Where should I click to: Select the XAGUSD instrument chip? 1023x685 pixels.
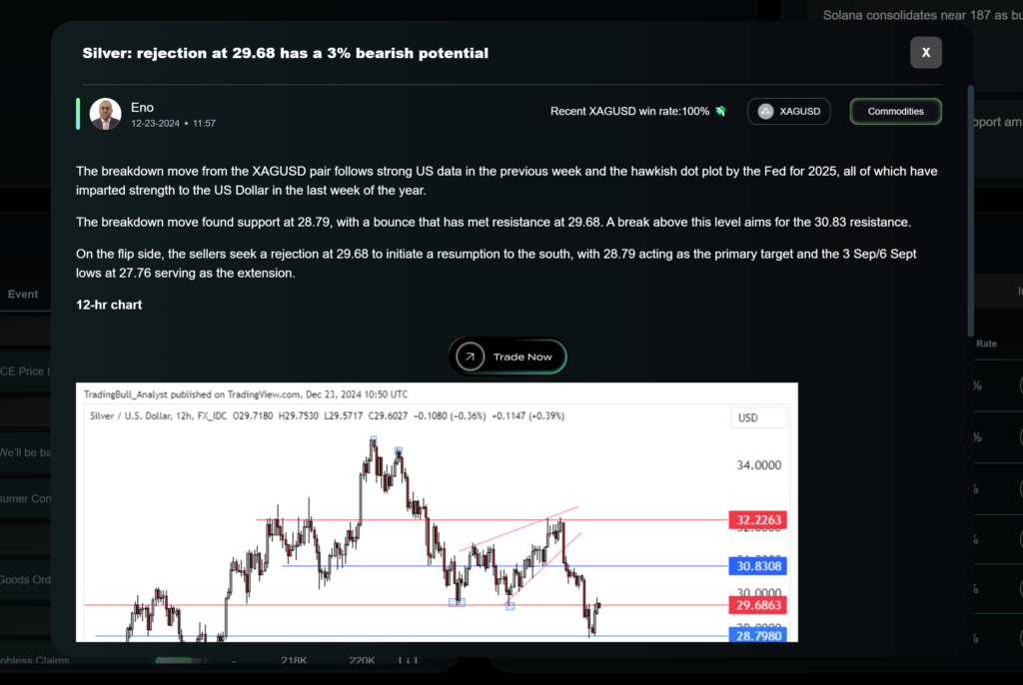[789, 112]
